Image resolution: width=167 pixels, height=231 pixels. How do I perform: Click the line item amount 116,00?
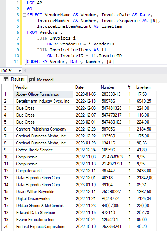point(145,115)
